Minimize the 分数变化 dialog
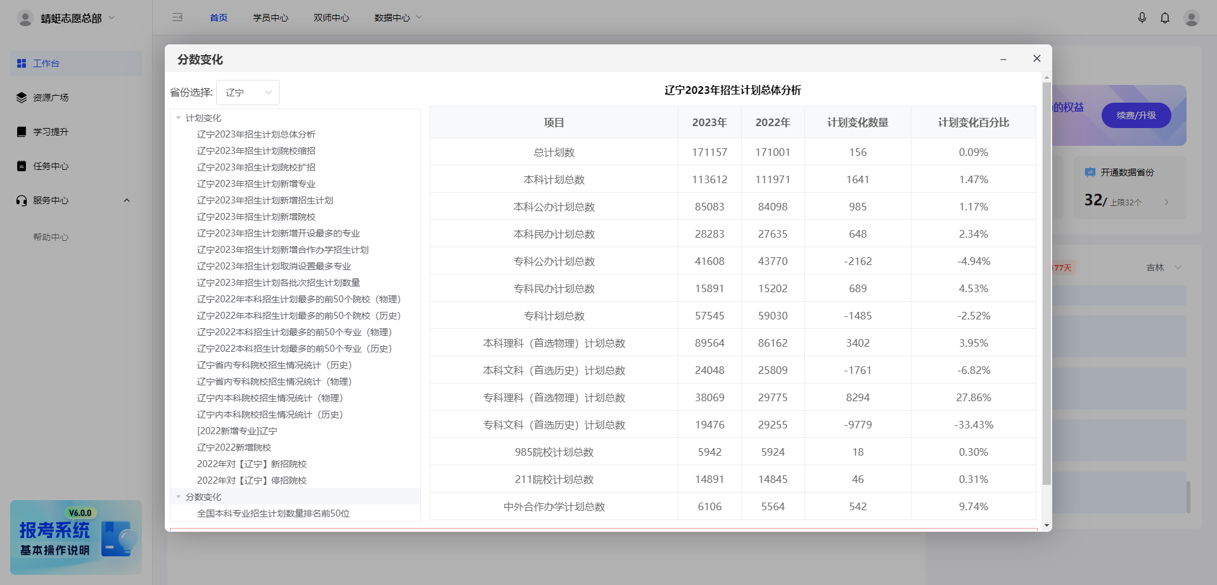This screenshot has width=1217, height=585. 1003,59
